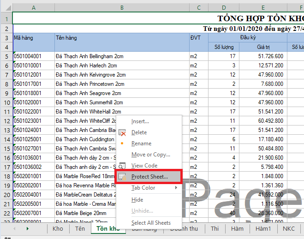Screen dimensions: 304x239
Task: Click Select All Sheets option
Action: [151, 223]
